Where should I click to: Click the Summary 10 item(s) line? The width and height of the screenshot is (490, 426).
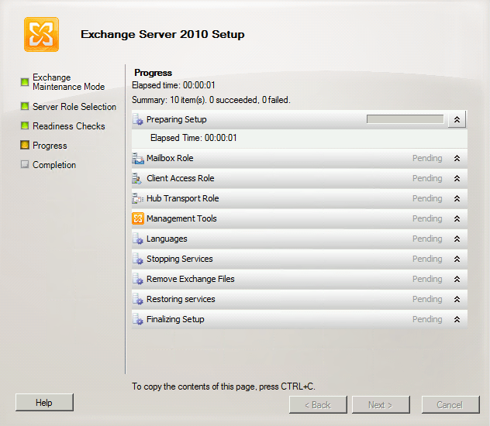point(211,100)
